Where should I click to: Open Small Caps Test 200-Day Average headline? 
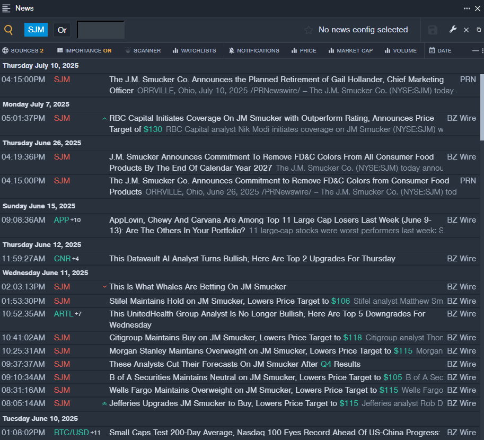[275, 433]
